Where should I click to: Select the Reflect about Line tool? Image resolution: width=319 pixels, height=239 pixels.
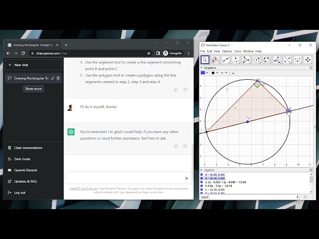(287, 60)
